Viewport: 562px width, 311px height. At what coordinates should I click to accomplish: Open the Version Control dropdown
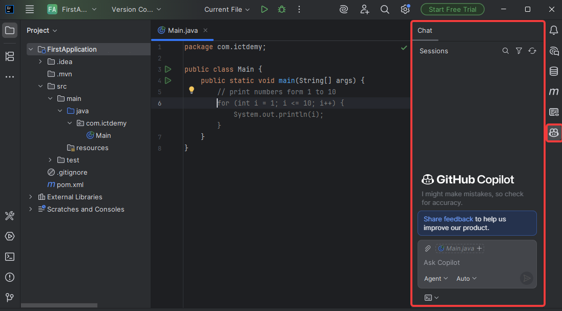pyautogui.click(x=136, y=9)
